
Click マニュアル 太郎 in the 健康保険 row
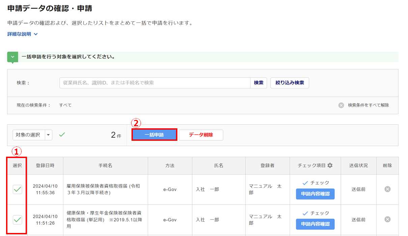click(265, 220)
